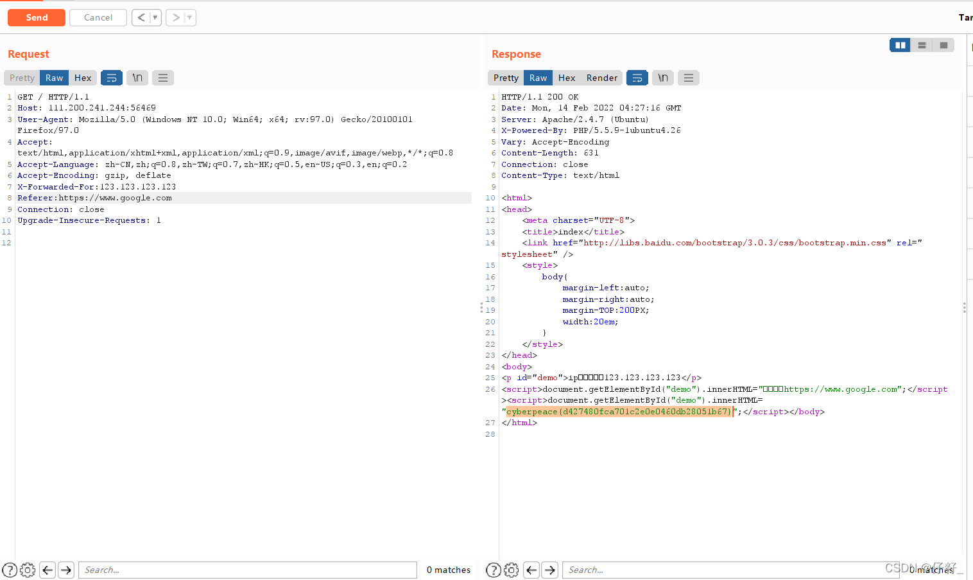Click the Connection: close request header
973x580 pixels.
[x=61, y=209]
